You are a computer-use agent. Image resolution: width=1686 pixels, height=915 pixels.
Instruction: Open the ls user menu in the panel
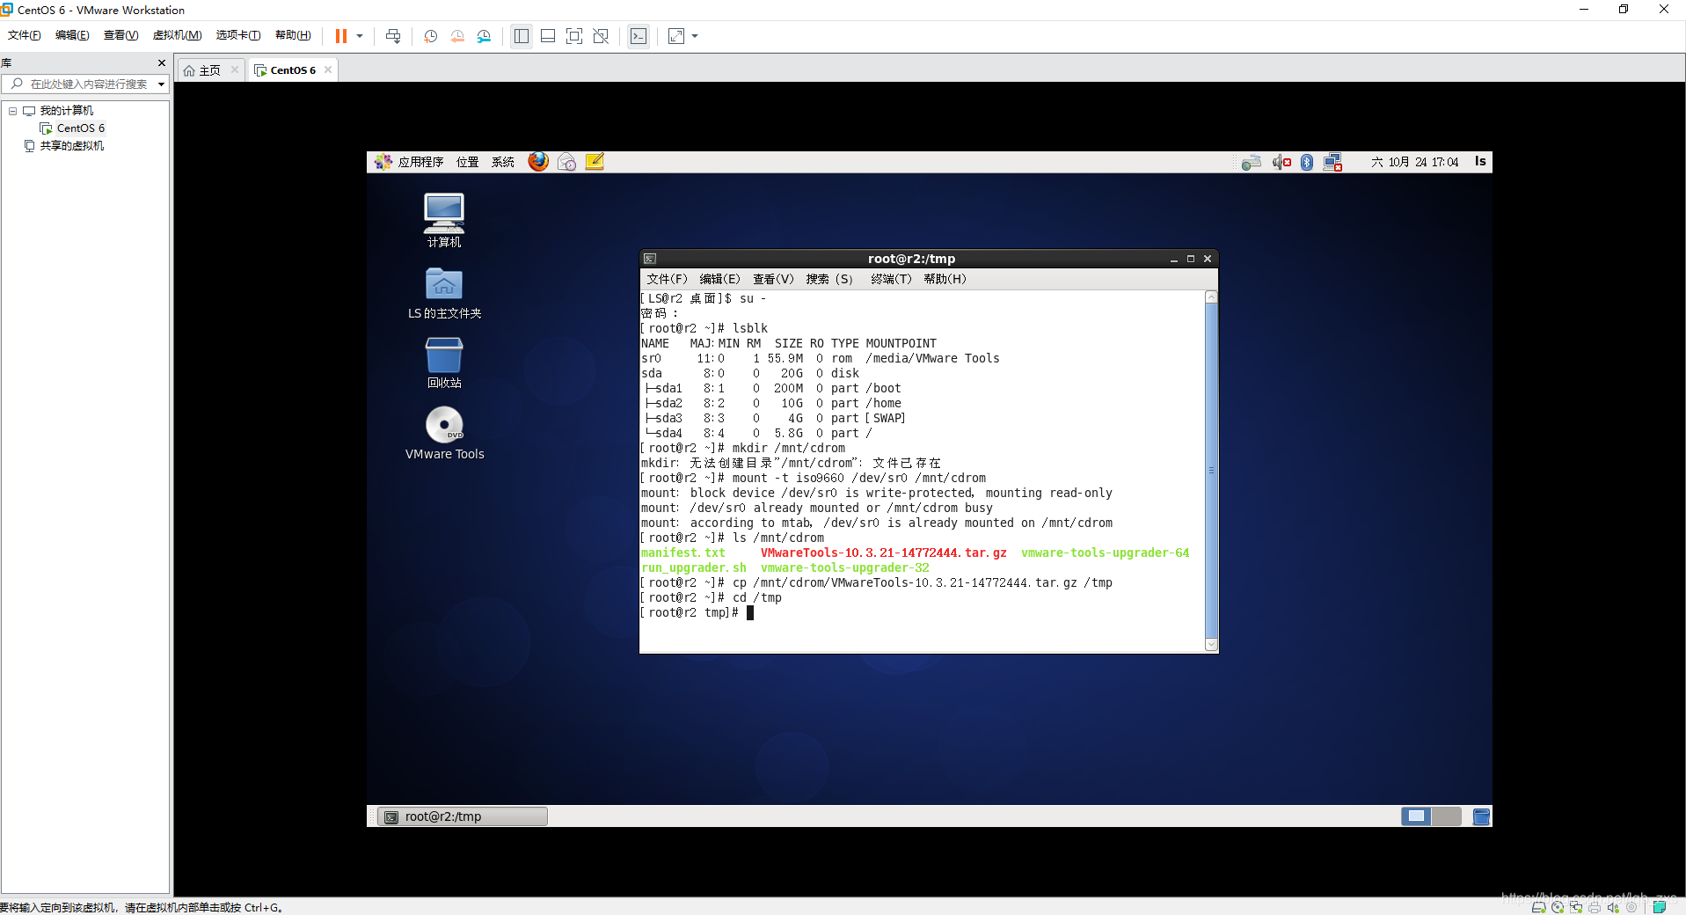point(1480,161)
